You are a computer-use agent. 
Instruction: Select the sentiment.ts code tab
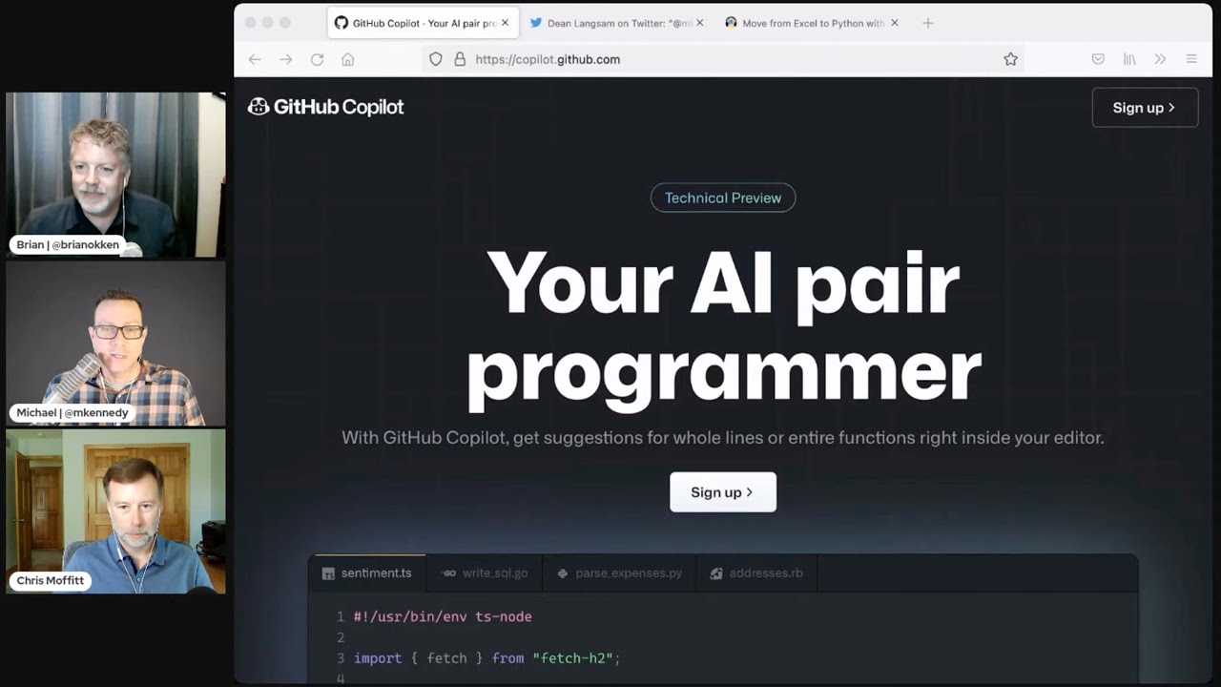coord(367,573)
